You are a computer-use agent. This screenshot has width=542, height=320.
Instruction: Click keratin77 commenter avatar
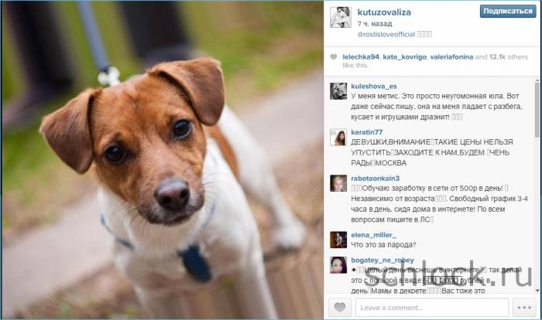pyautogui.click(x=338, y=138)
